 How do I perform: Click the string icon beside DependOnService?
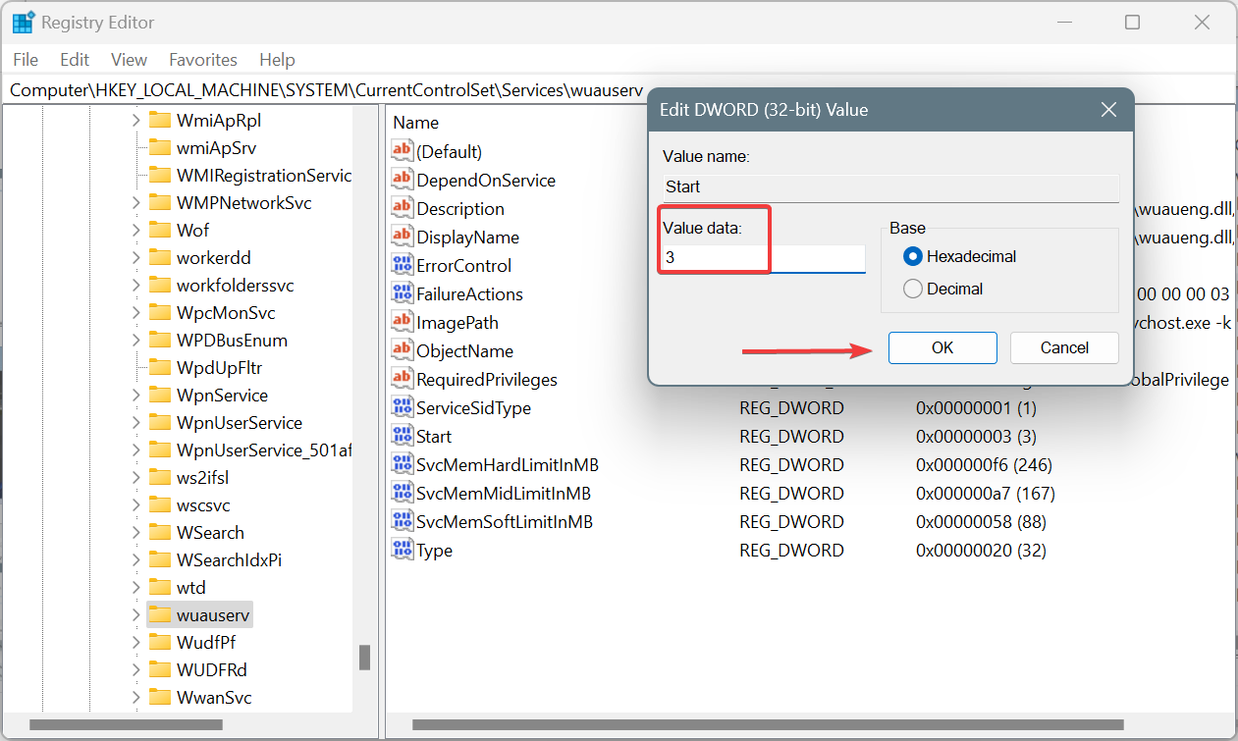tap(403, 180)
